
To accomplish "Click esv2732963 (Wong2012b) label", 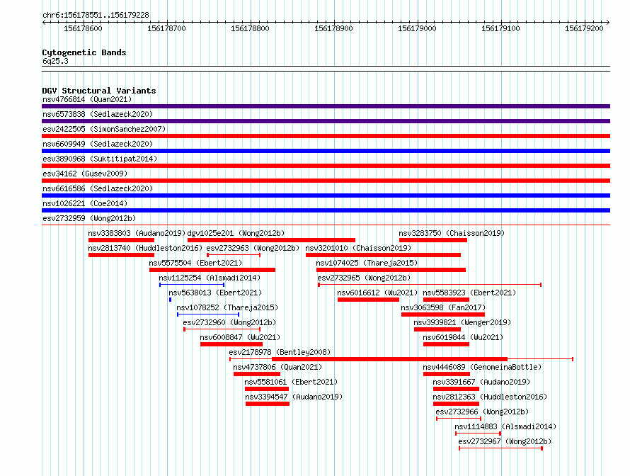I will tap(253, 248).
